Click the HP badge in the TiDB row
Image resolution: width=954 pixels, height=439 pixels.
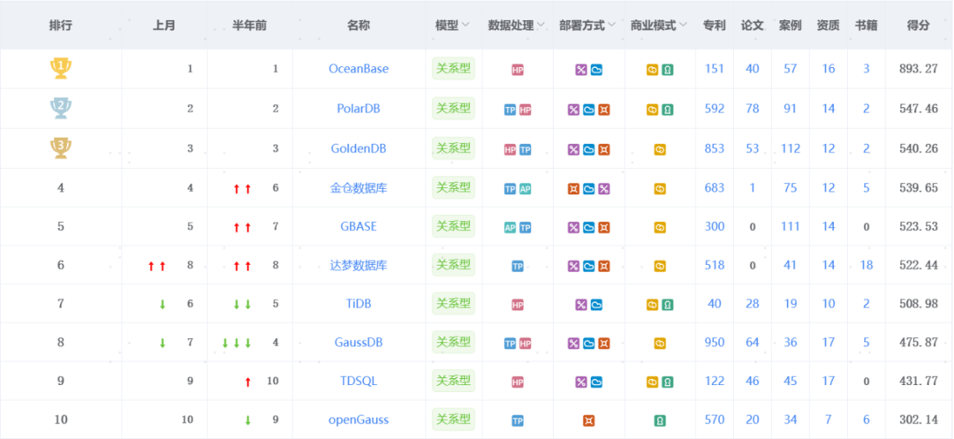click(518, 305)
